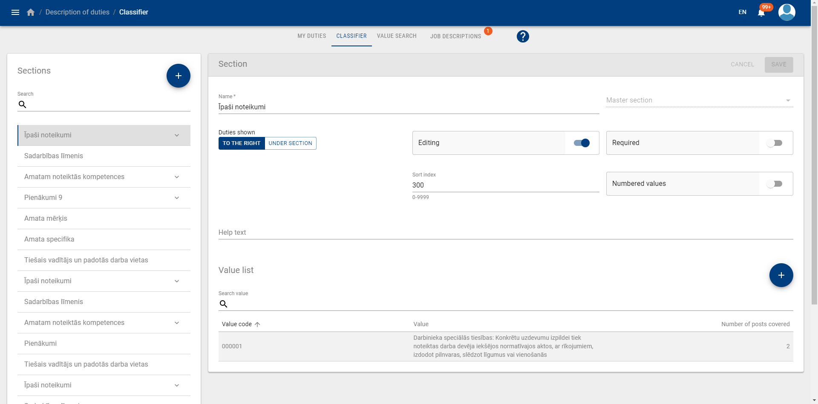Enable the Required toggle

[x=775, y=143]
